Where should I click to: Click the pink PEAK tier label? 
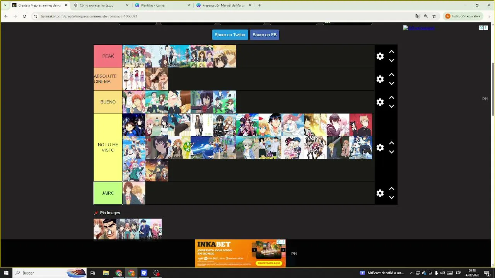108,56
